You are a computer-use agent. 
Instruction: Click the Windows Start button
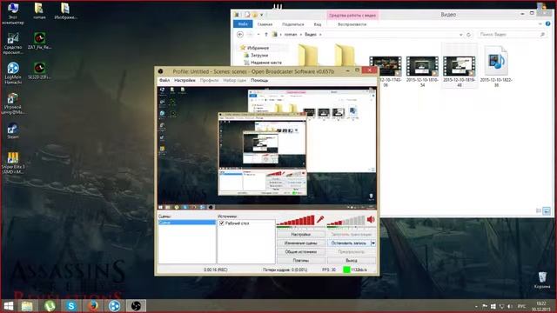point(9,306)
